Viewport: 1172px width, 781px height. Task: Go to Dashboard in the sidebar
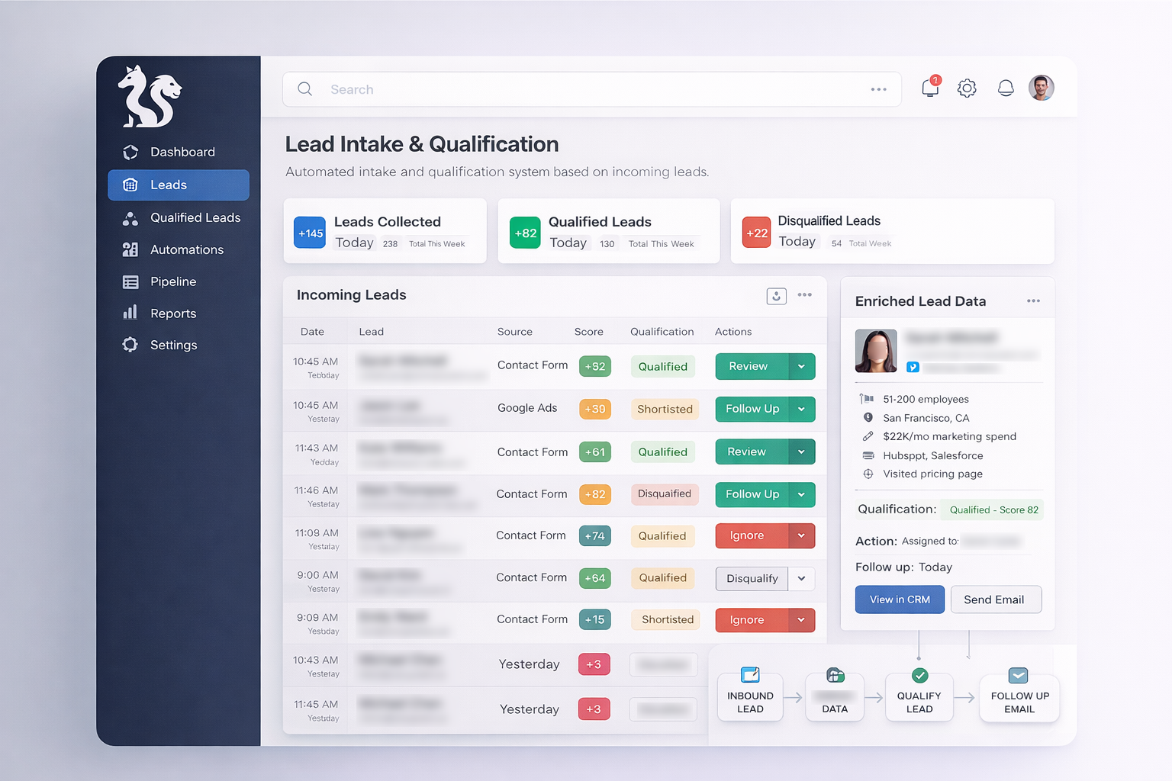[x=182, y=152]
